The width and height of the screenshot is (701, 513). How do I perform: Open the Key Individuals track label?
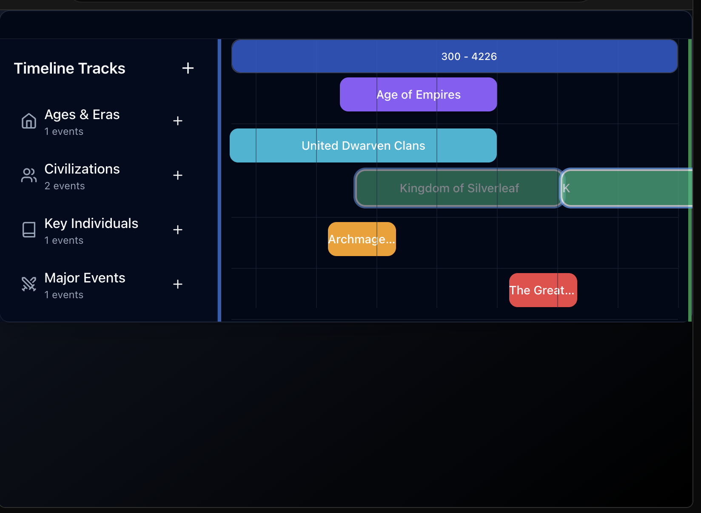(x=91, y=223)
